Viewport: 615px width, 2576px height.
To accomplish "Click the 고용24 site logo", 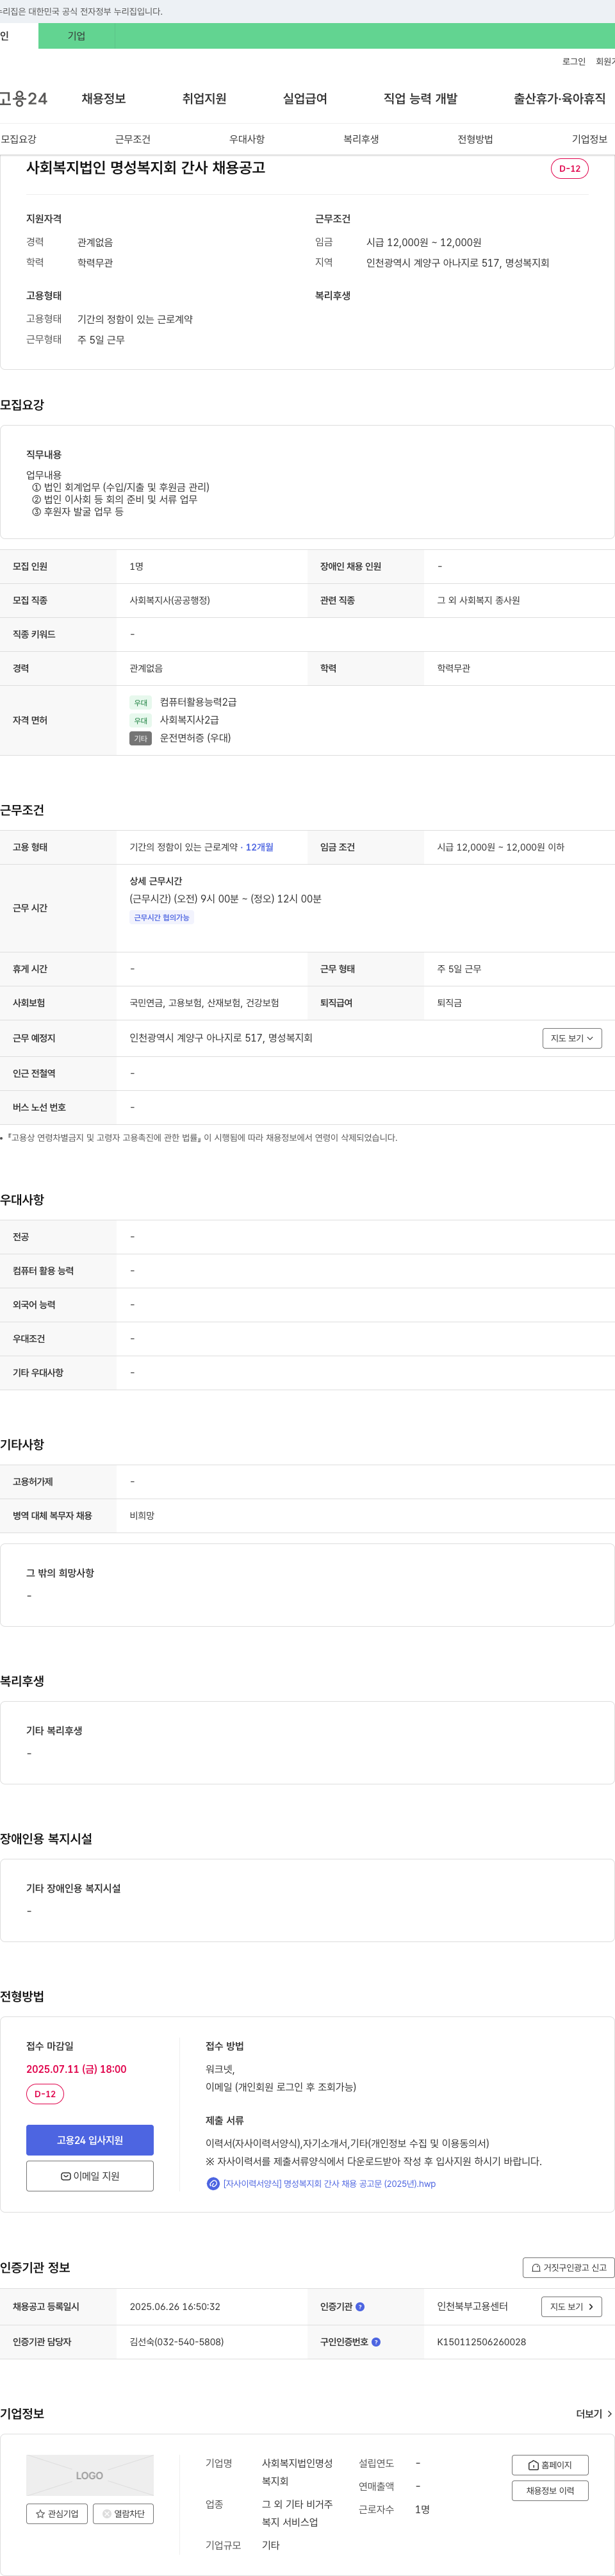I will [24, 98].
